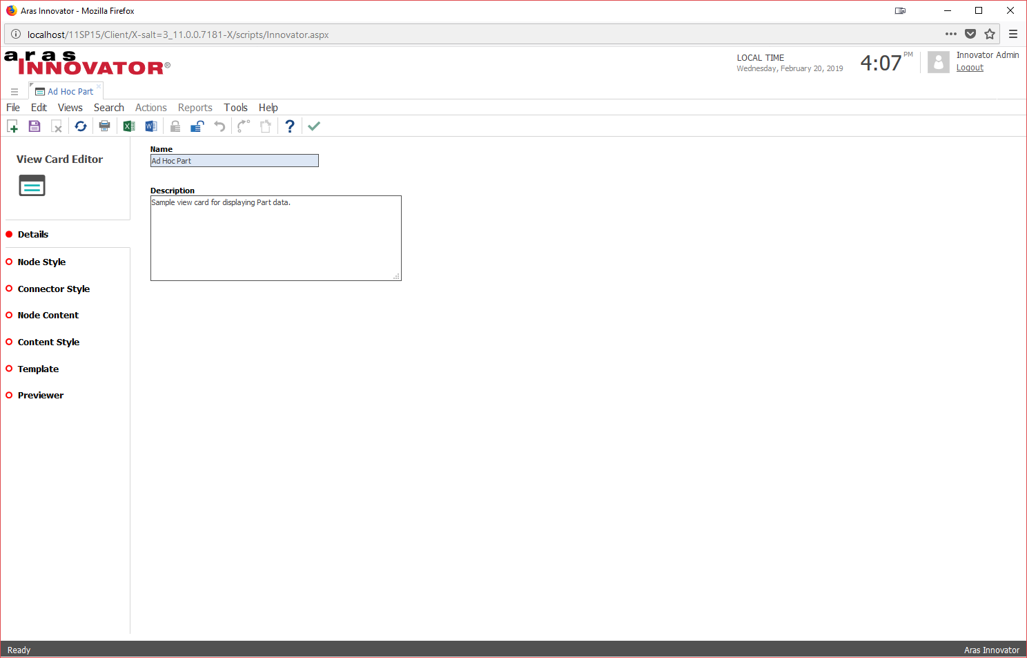Open the Edit menu

(x=39, y=108)
